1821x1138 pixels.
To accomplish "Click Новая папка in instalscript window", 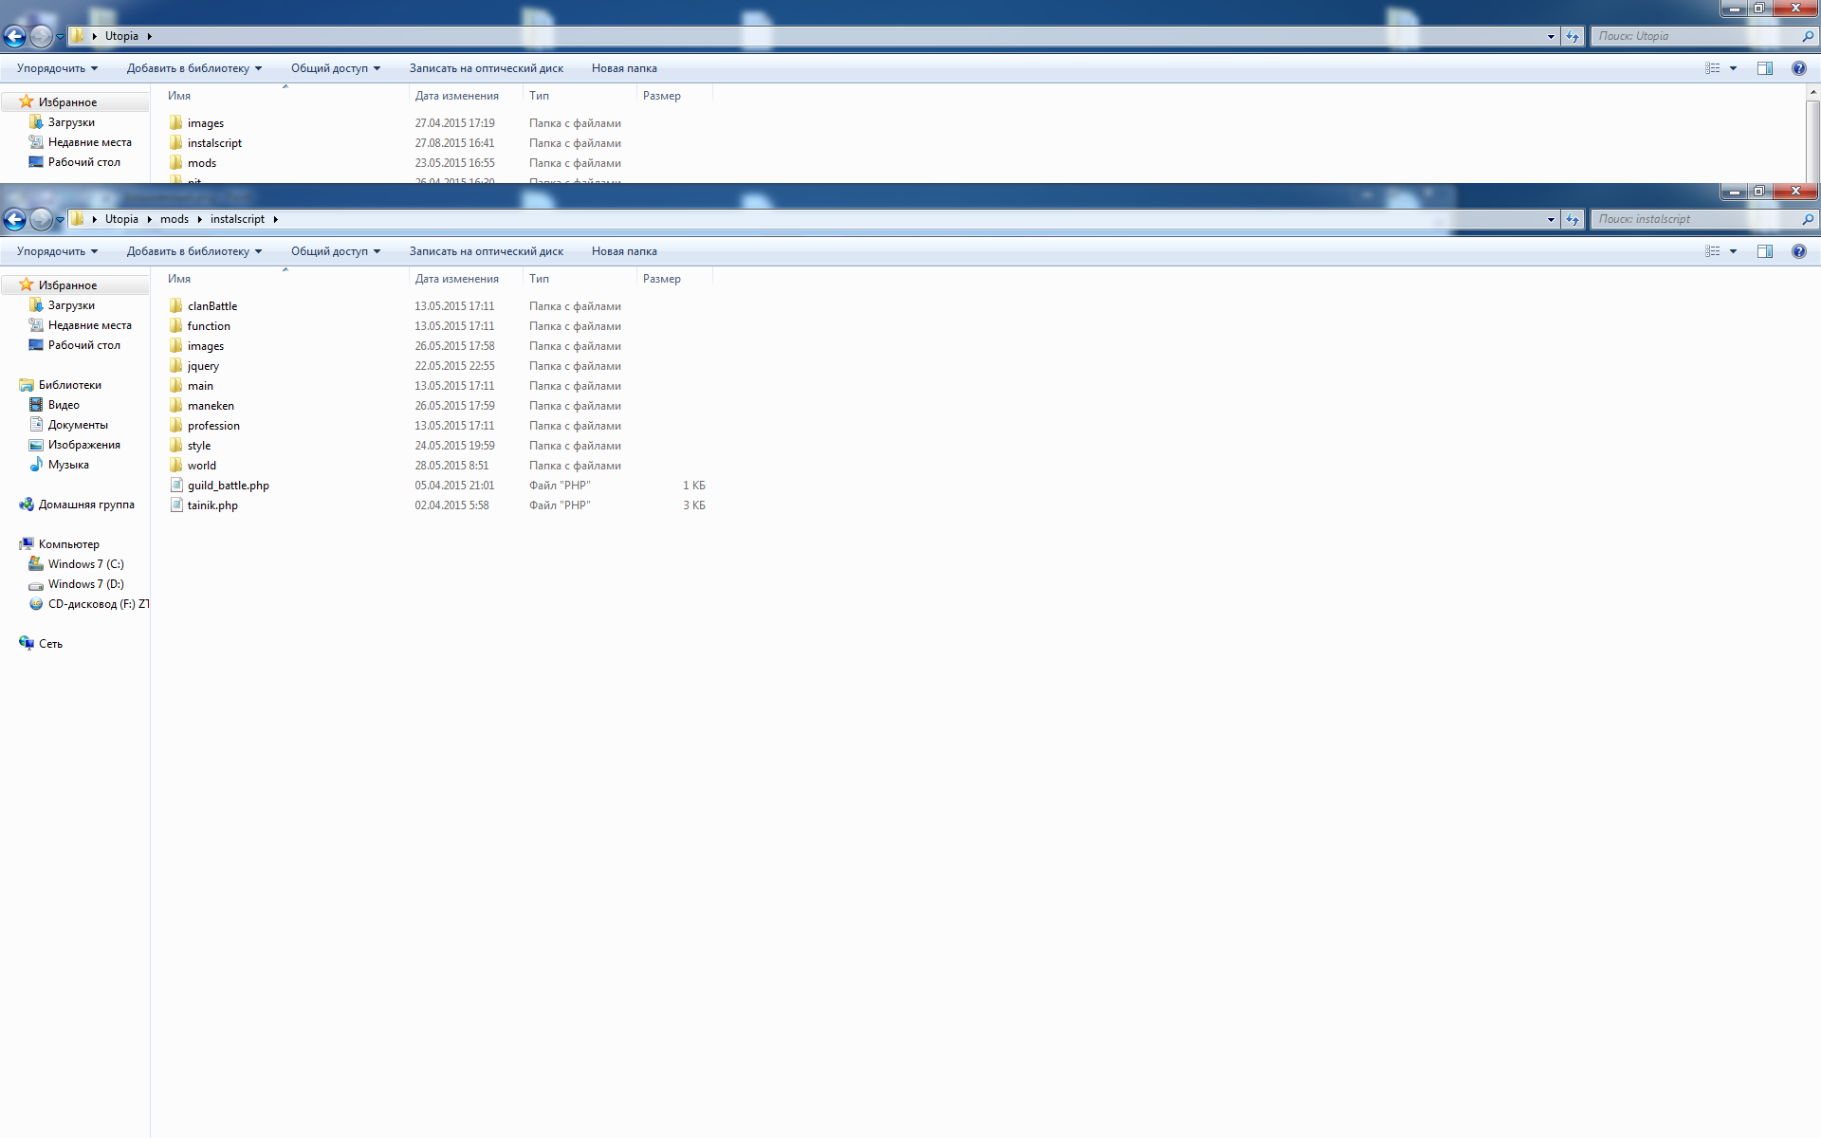I will (x=624, y=251).
